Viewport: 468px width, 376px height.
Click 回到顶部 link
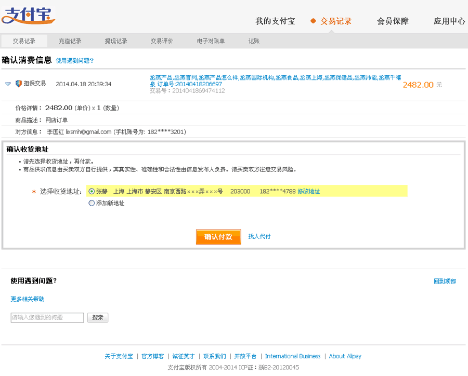click(445, 281)
